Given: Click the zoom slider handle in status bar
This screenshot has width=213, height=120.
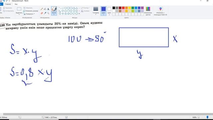Looking at the screenshot, I should pyautogui.click(x=207, y=117).
